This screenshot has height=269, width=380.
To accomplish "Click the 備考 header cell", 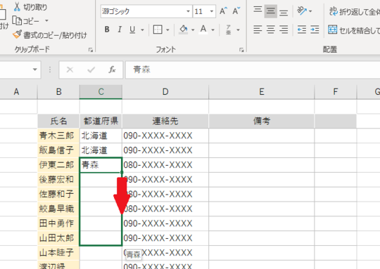I will pos(262,121).
